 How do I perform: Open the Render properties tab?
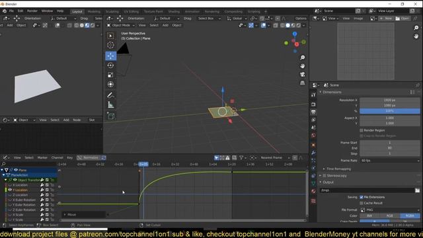coord(313,104)
